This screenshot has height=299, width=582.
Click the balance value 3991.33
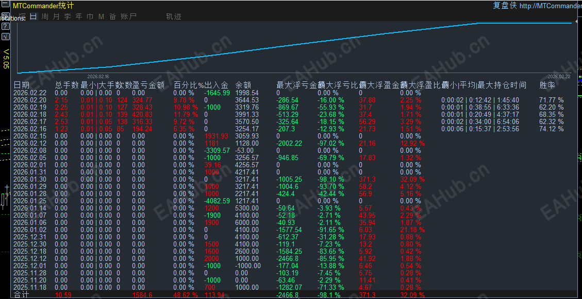247,114
